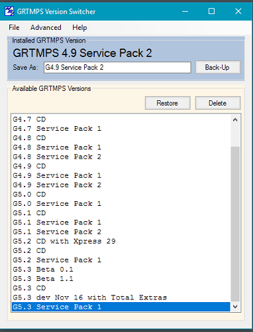Select G4.7 CD in the list
Screen dimensions: 253x332
(x=121, y=120)
